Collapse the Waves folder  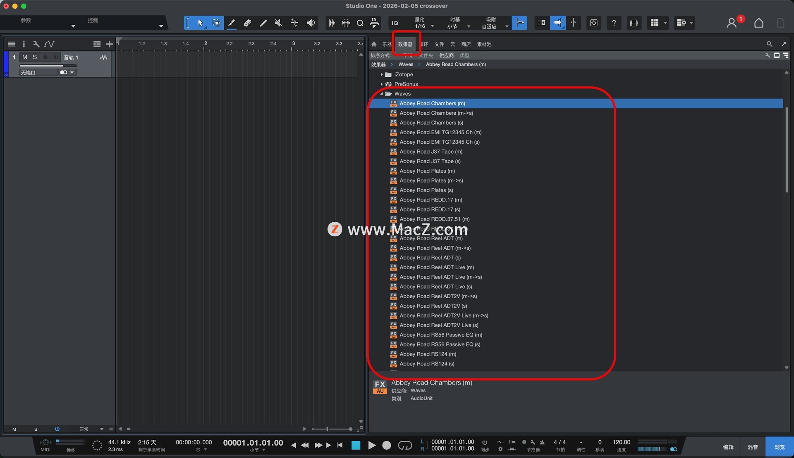(x=382, y=94)
